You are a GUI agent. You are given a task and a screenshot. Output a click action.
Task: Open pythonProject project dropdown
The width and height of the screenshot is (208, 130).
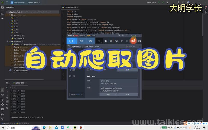click(18, 2)
